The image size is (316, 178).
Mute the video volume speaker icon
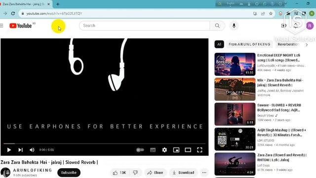point(32,150)
